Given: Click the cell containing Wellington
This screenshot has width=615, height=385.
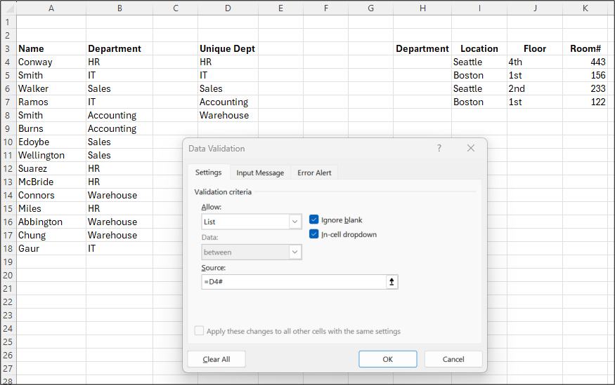Looking at the screenshot, I should (51, 155).
